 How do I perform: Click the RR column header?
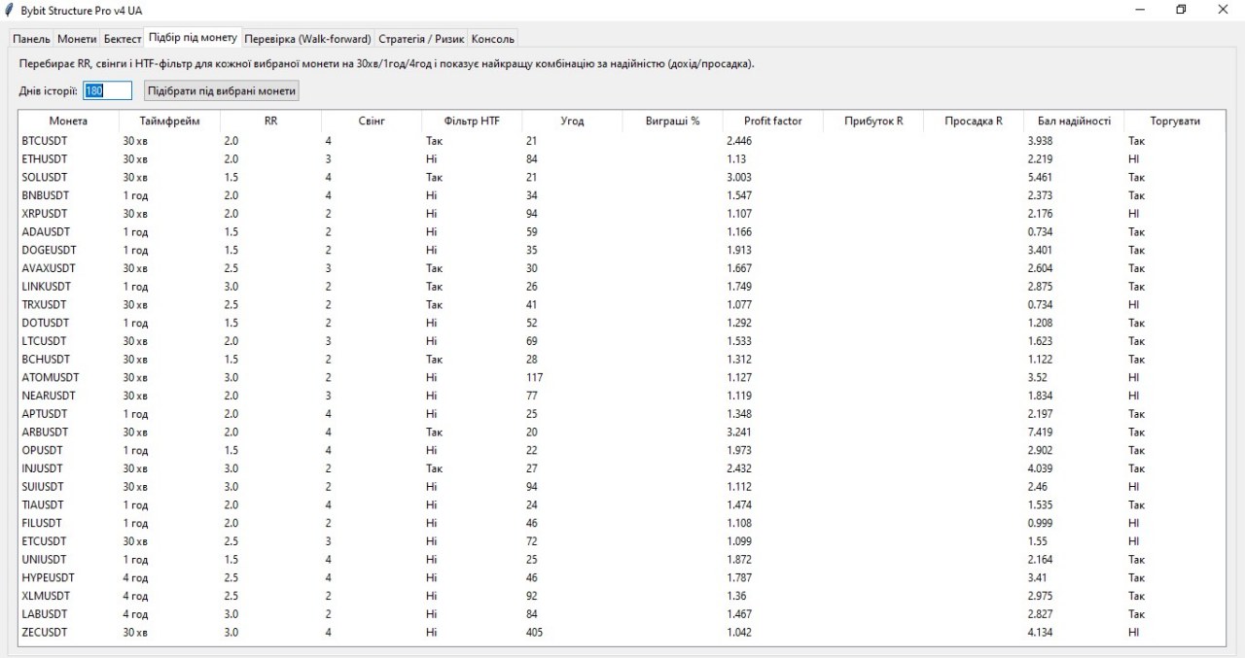coord(270,121)
